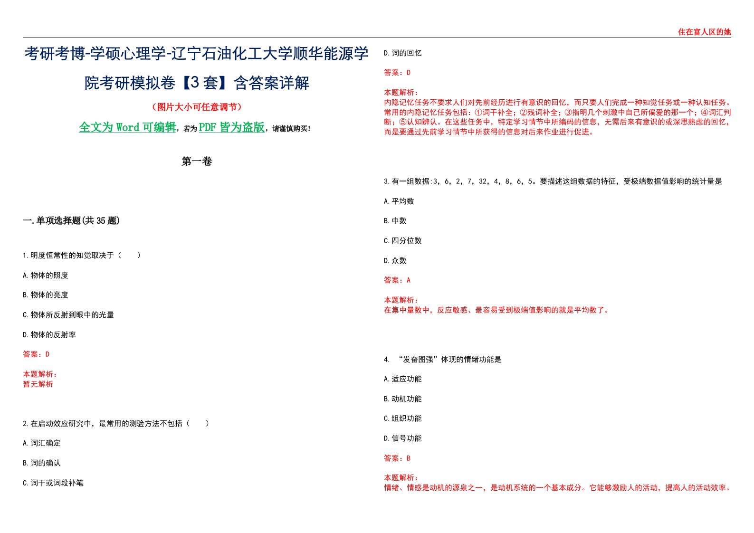The width and height of the screenshot is (754, 533).
Task: Click explanation 情绪、情感是动机的源泉之一
Action: coord(557,488)
